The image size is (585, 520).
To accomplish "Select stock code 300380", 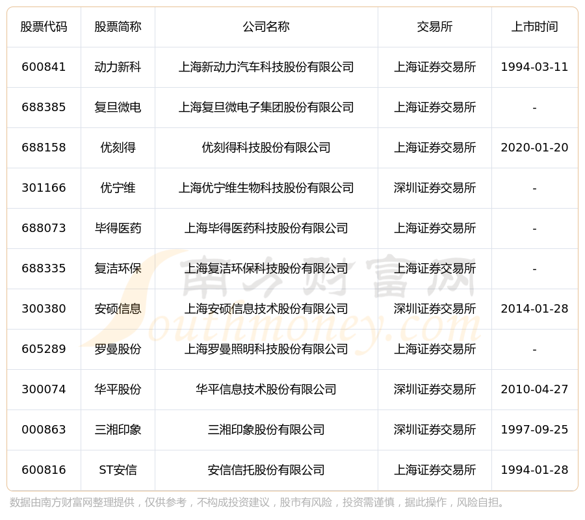I will tap(44, 309).
